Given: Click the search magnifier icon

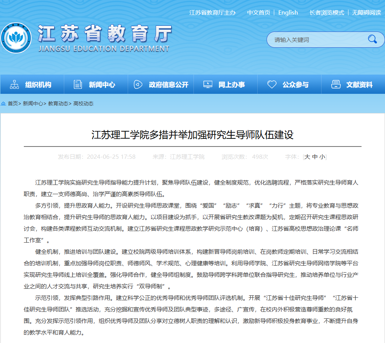Looking at the screenshot, I should pos(372,39).
